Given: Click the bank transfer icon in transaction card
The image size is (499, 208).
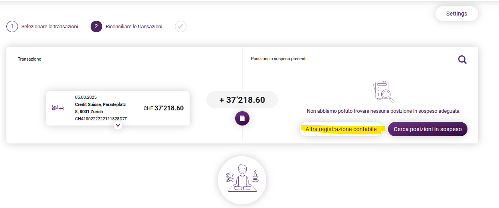Looking at the screenshot, I should coord(58,108).
